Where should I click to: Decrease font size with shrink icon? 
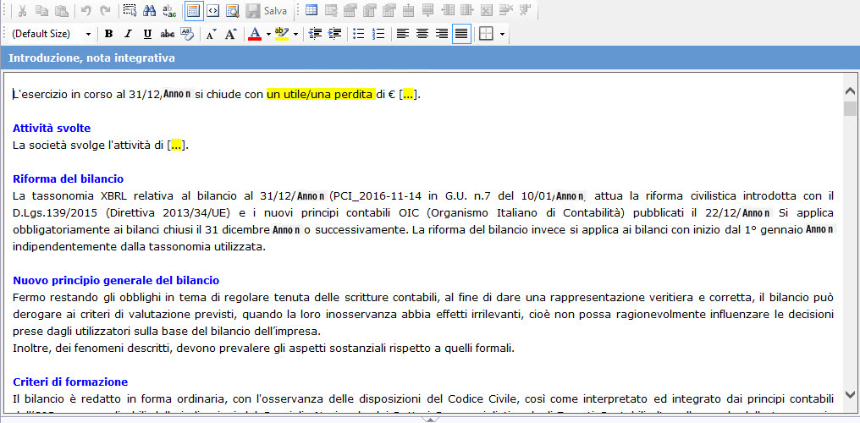(211, 34)
